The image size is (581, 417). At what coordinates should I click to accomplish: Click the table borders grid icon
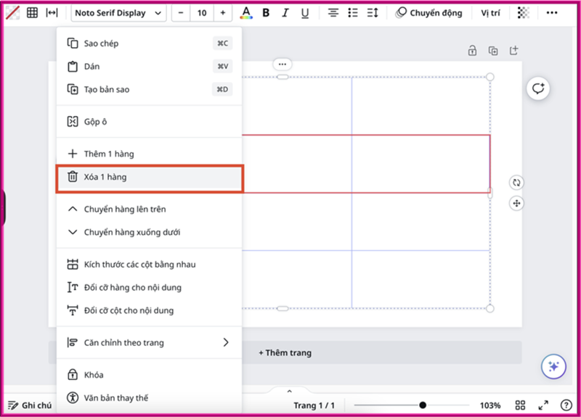pos(32,13)
